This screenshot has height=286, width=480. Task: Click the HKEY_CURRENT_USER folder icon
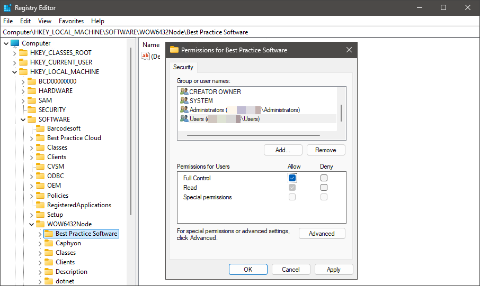click(x=23, y=62)
